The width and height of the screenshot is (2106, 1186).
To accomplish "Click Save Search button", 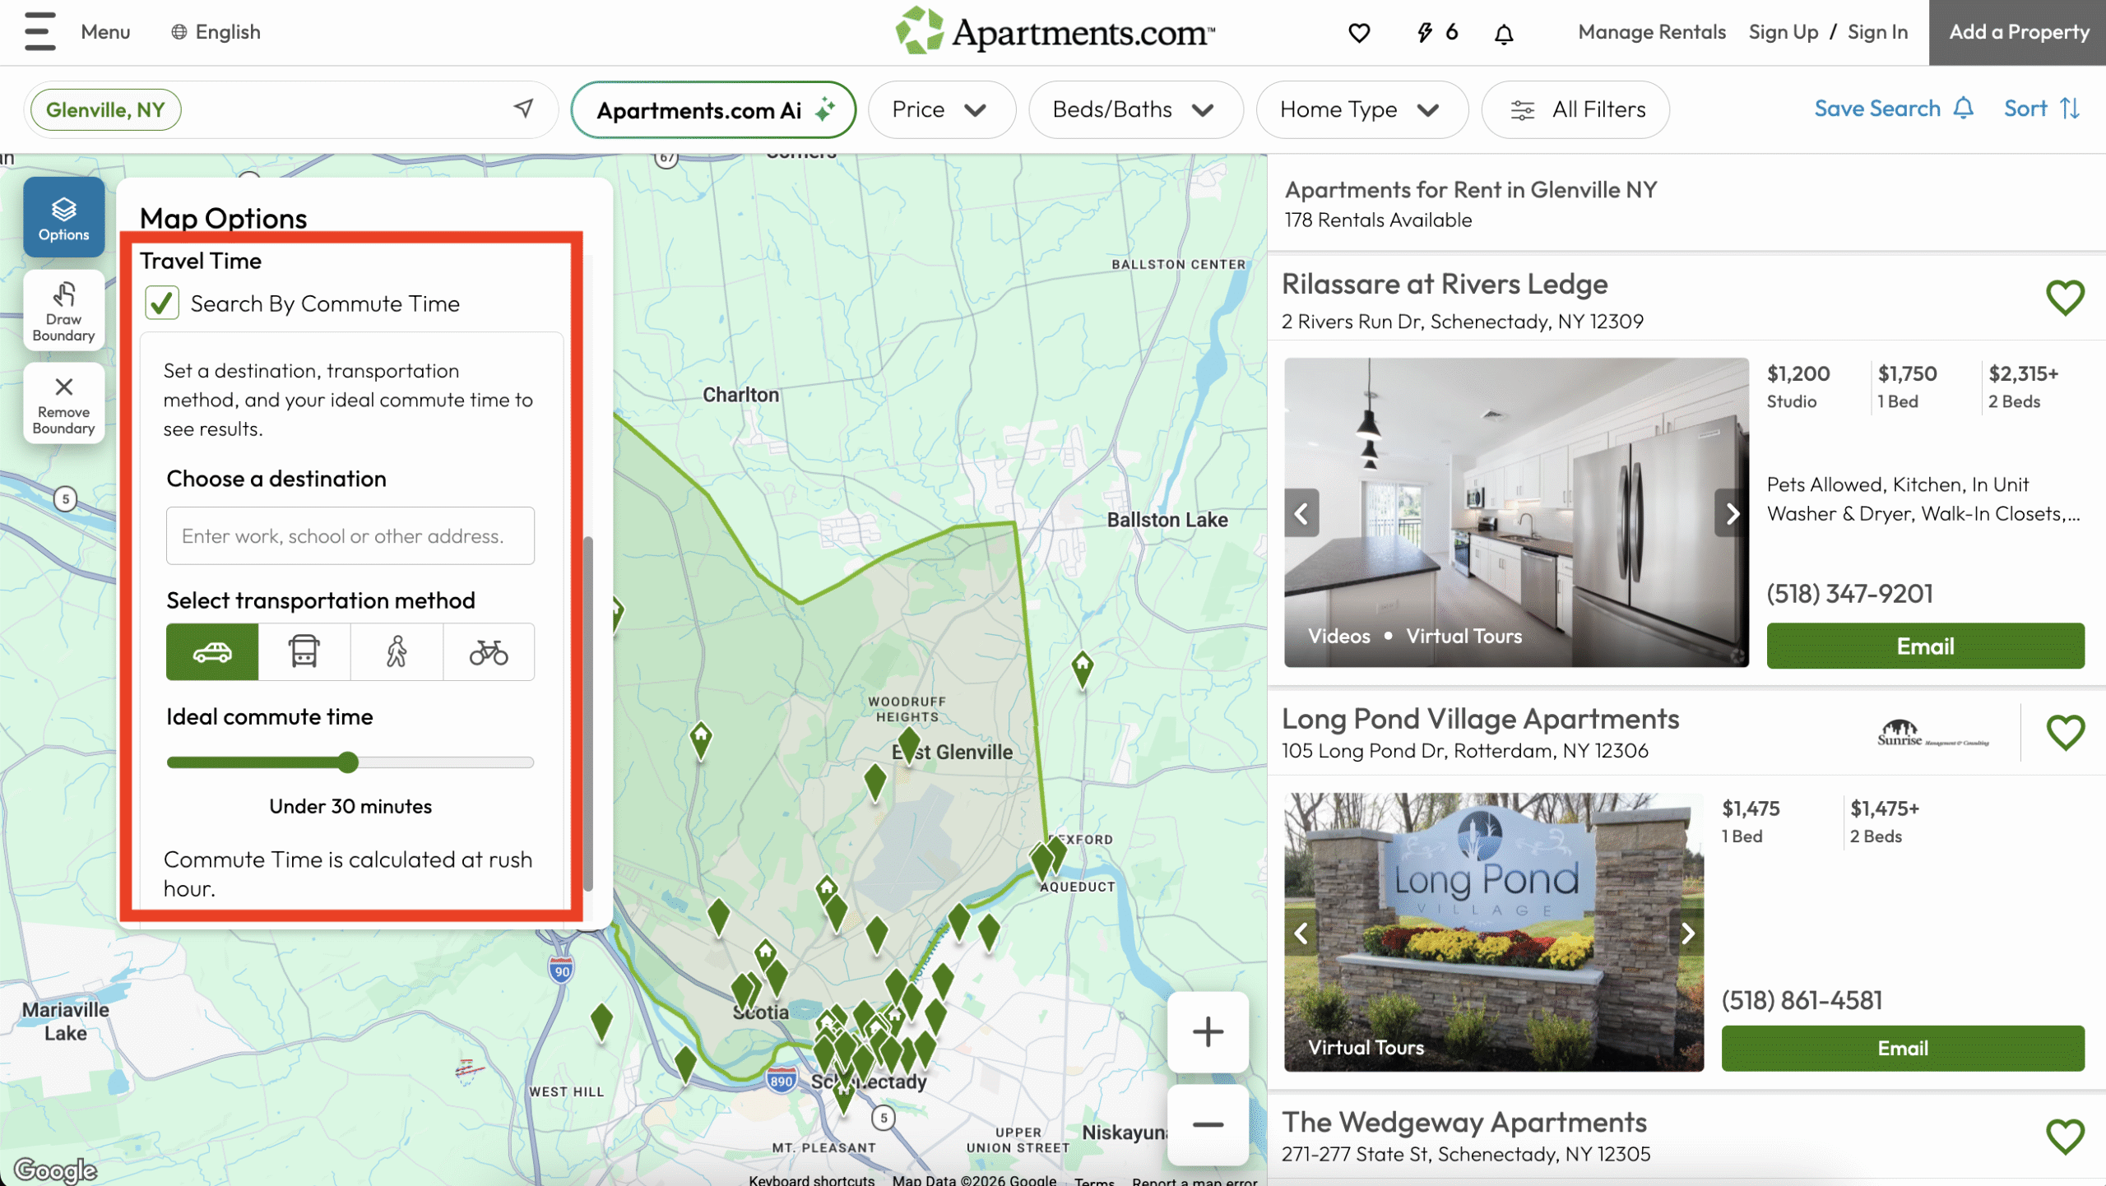I will [1893, 109].
